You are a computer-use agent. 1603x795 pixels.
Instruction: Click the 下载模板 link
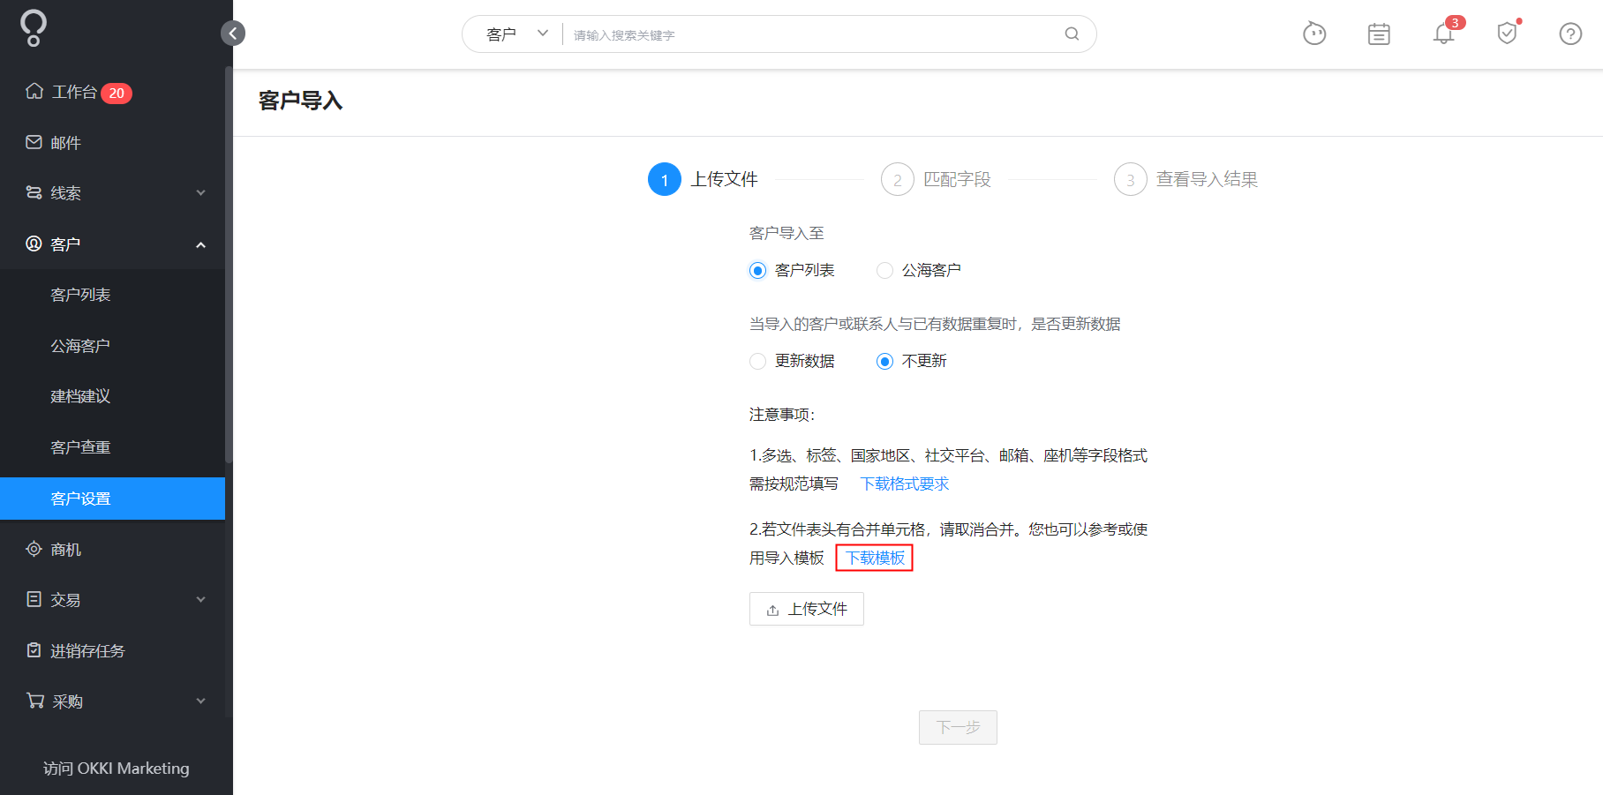click(875, 558)
